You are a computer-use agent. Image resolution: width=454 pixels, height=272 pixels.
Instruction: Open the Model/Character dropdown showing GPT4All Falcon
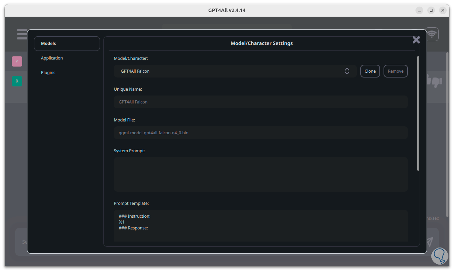pyautogui.click(x=235, y=71)
